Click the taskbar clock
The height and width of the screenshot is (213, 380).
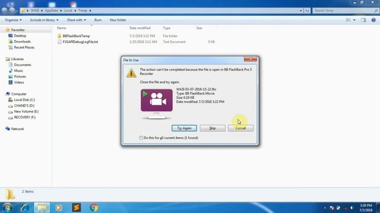pos(366,208)
